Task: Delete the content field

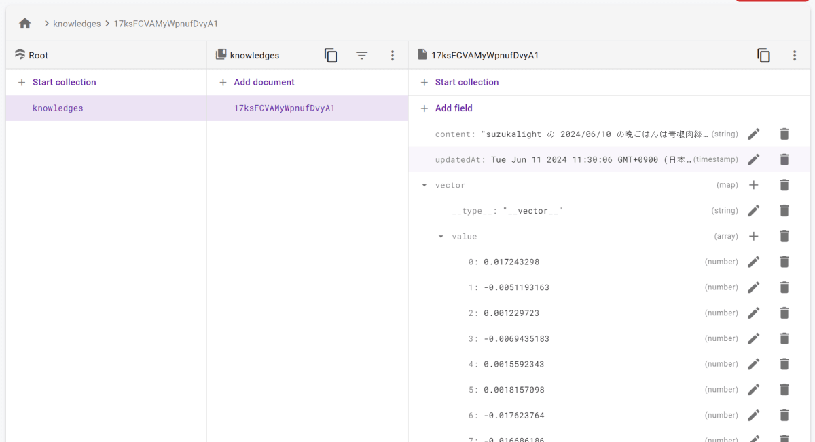Action: tap(784, 134)
